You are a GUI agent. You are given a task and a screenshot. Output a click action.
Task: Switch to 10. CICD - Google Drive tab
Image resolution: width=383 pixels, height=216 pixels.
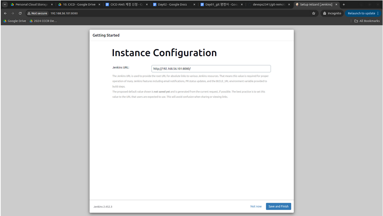(79, 4)
